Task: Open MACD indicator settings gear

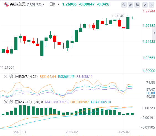Action: tap(11, 102)
